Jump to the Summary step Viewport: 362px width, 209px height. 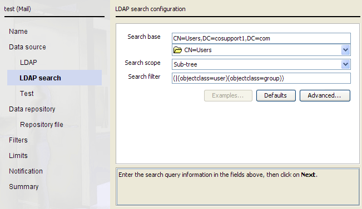[x=24, y=187]
